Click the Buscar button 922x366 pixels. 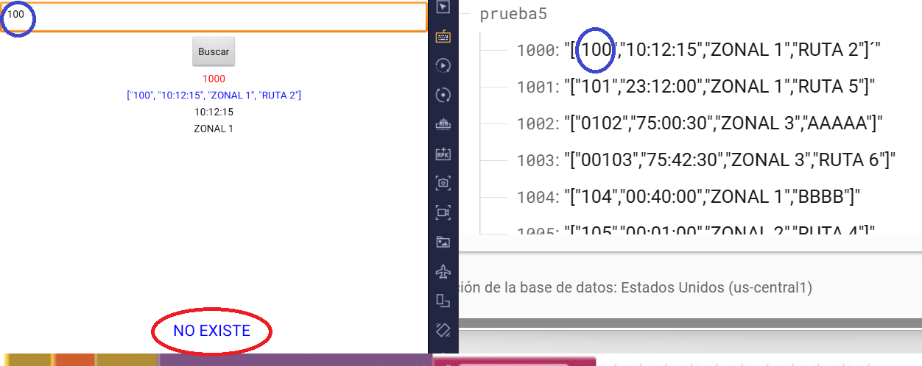[x=214, y=51]
